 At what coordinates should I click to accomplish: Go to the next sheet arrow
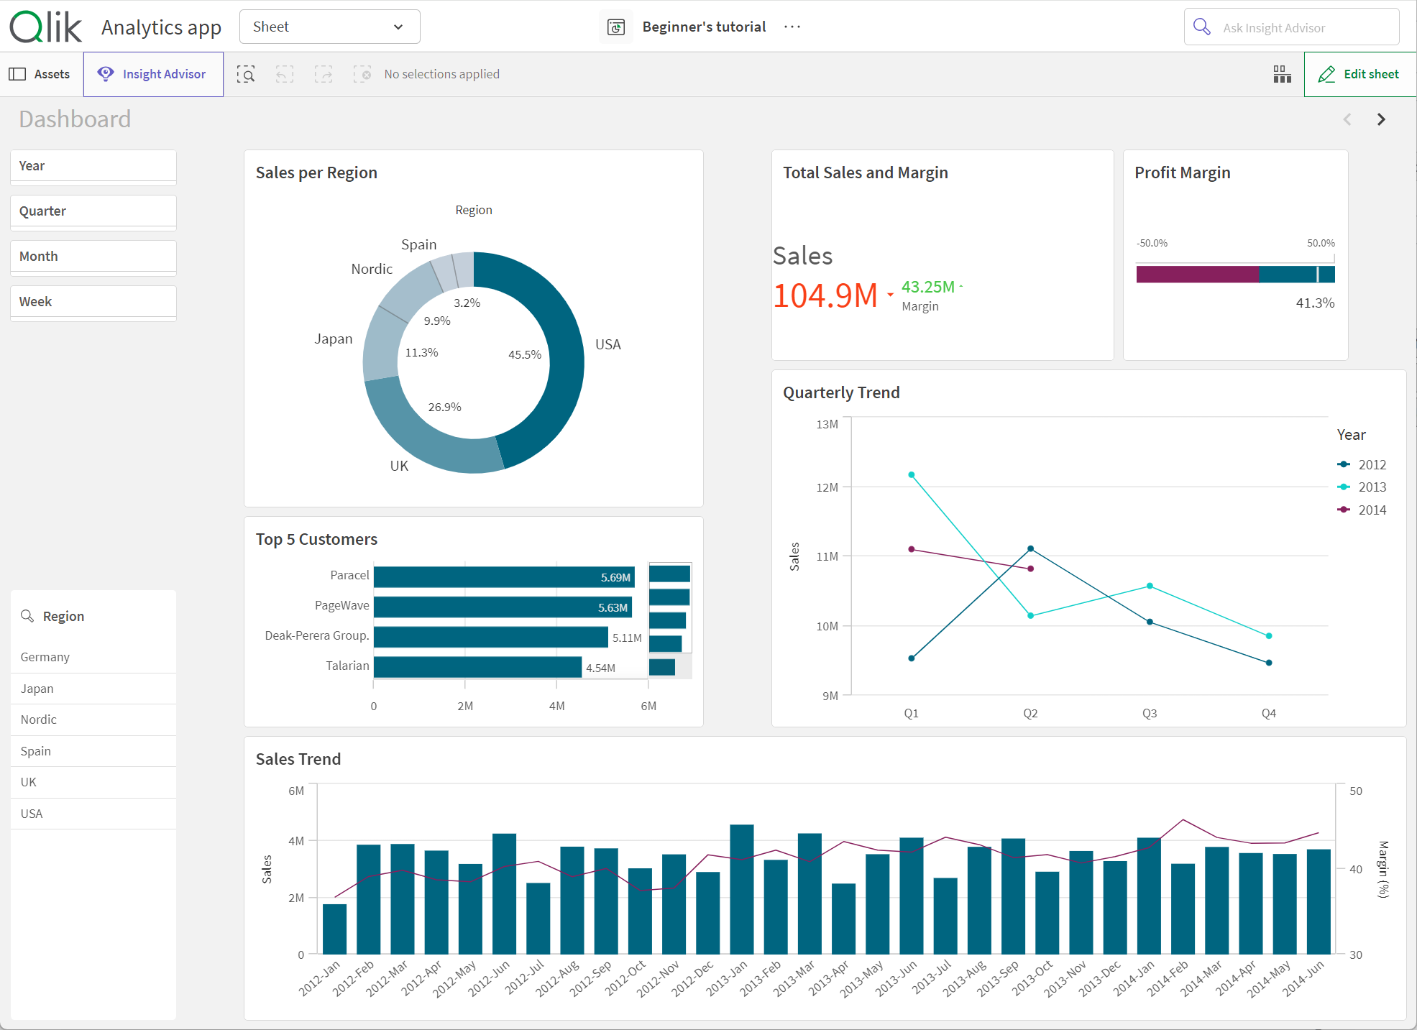pos(1381,119)
